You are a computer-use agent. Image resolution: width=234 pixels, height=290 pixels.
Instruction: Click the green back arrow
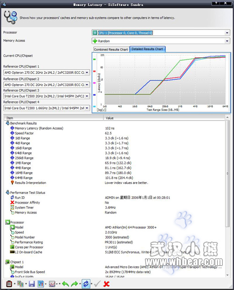click(65, 284)
